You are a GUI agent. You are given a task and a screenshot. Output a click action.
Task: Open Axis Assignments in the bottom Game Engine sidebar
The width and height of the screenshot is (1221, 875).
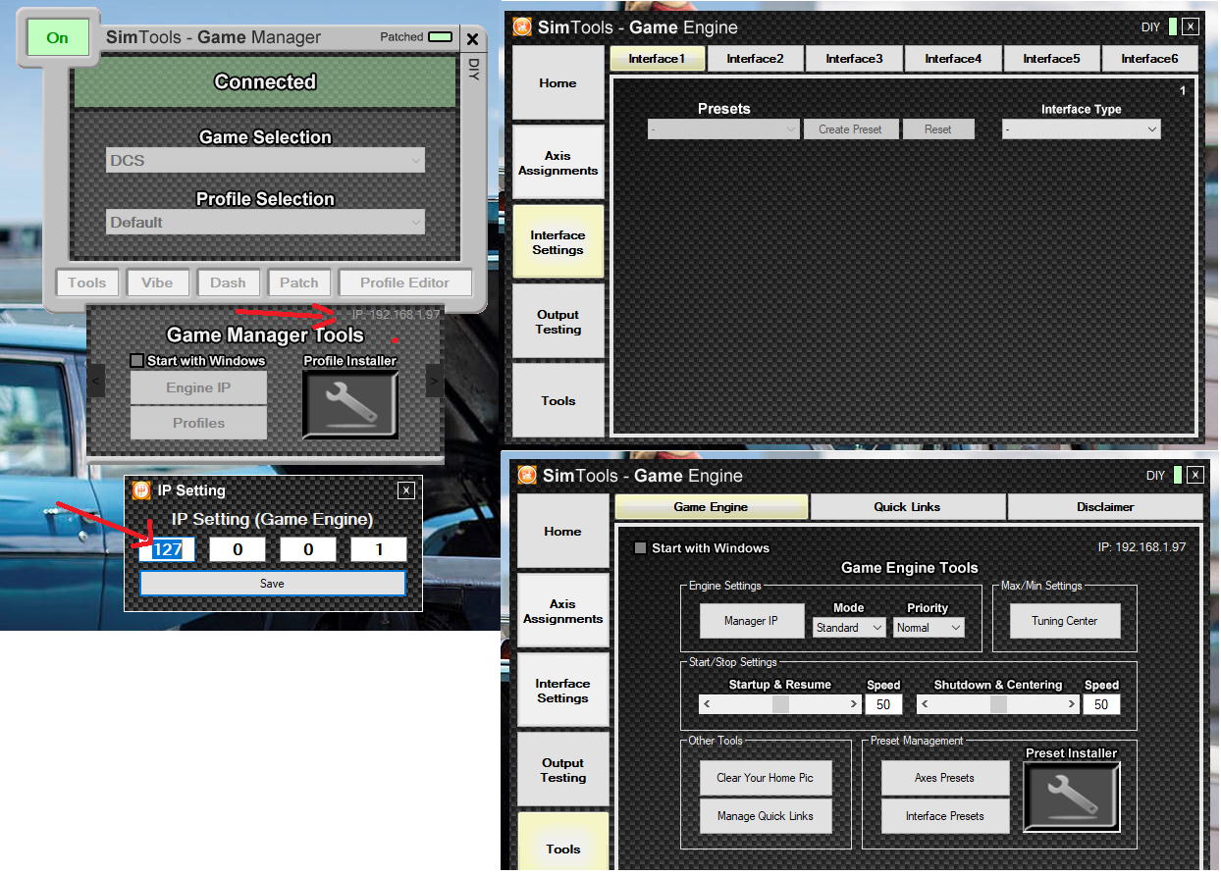(562, 611)
